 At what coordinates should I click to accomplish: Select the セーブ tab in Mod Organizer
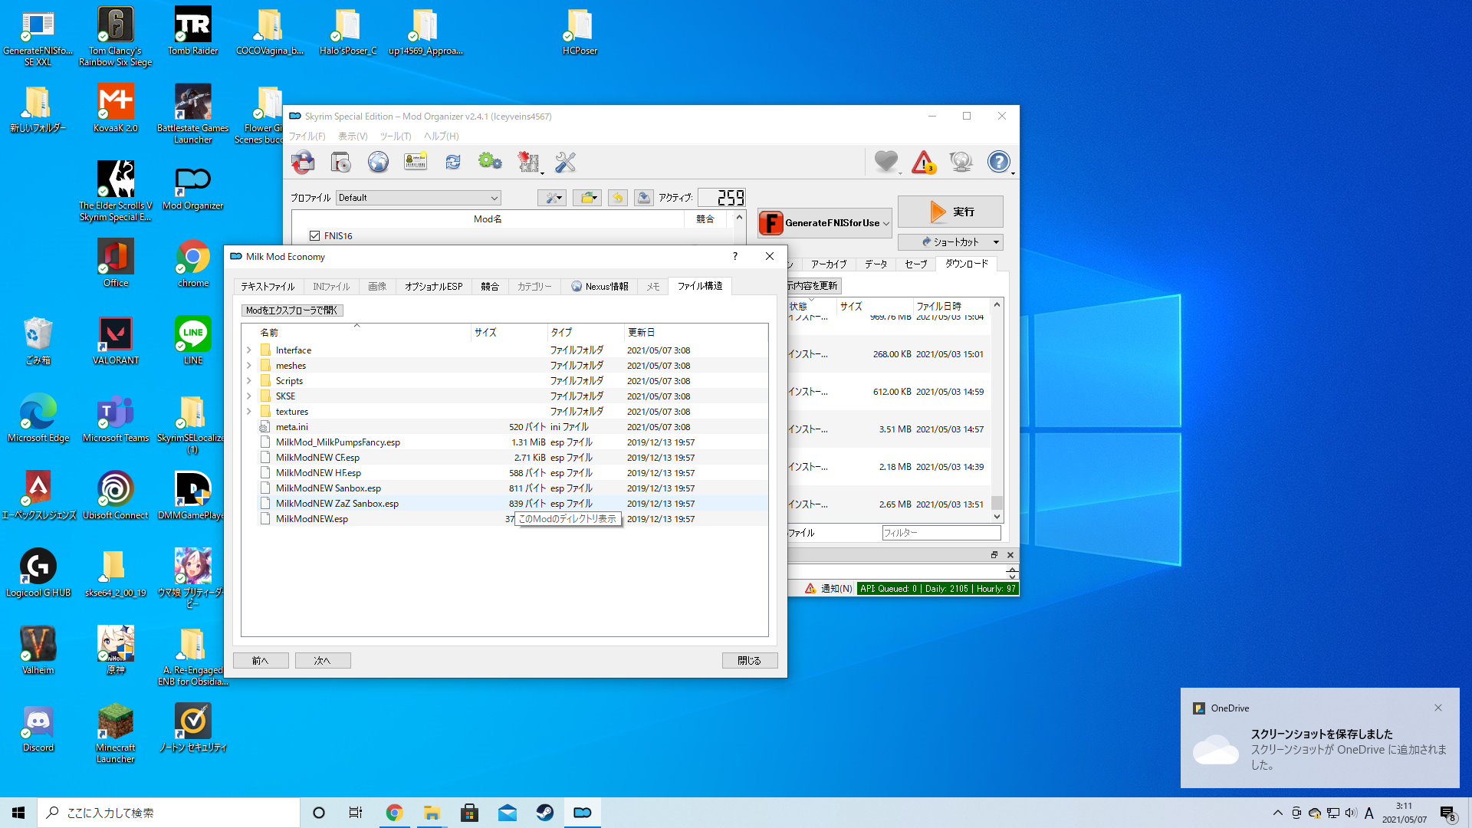point(916,264)
